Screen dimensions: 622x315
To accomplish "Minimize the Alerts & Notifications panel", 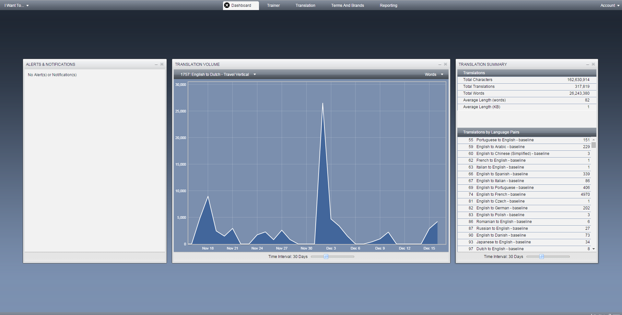I will click(x=156, y=64).
